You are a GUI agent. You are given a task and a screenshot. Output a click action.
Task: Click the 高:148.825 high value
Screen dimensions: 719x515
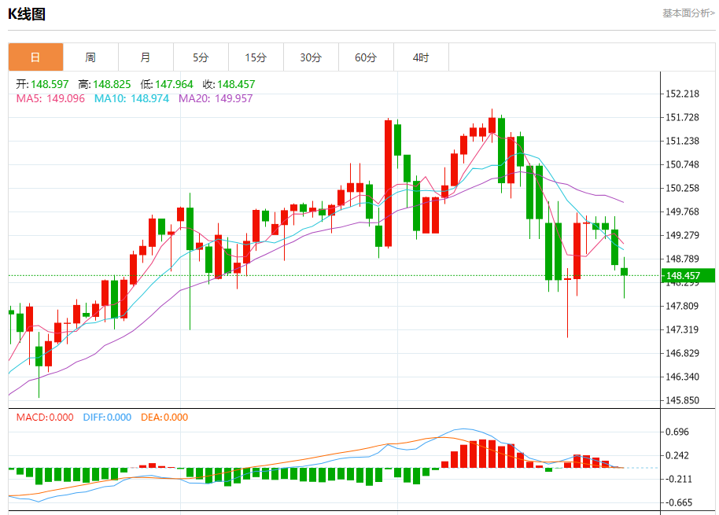tap(105, 84)
